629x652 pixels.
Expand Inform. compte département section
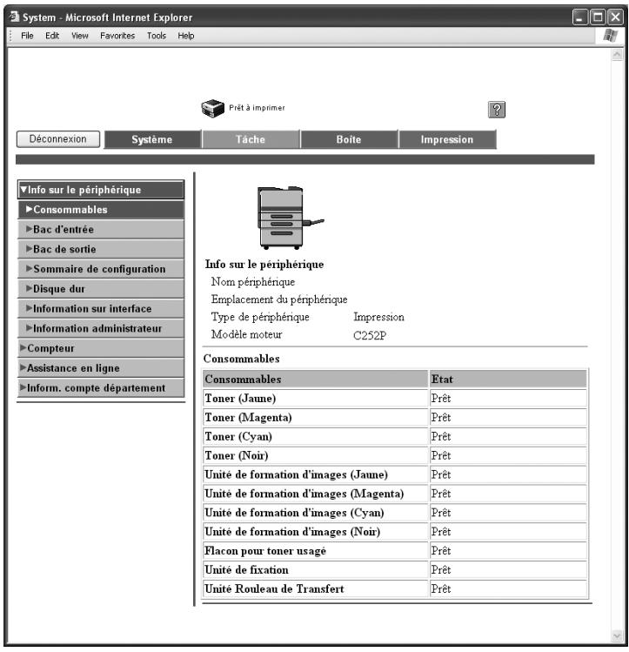tap(101, 388)
